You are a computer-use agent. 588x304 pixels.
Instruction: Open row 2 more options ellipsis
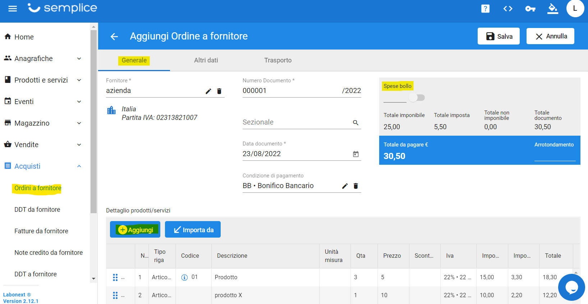click(x=123, y=296)
